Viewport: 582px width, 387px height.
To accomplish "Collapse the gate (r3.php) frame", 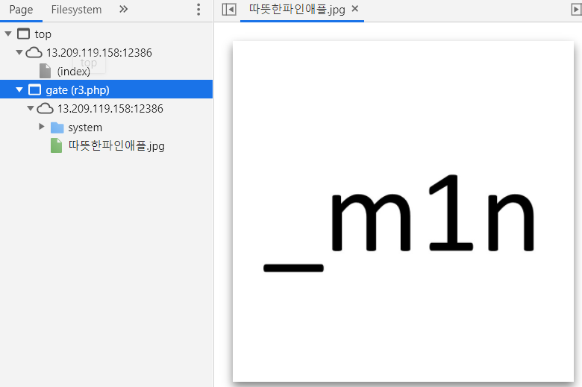I will pyautogui.click(x=19, y=89).
